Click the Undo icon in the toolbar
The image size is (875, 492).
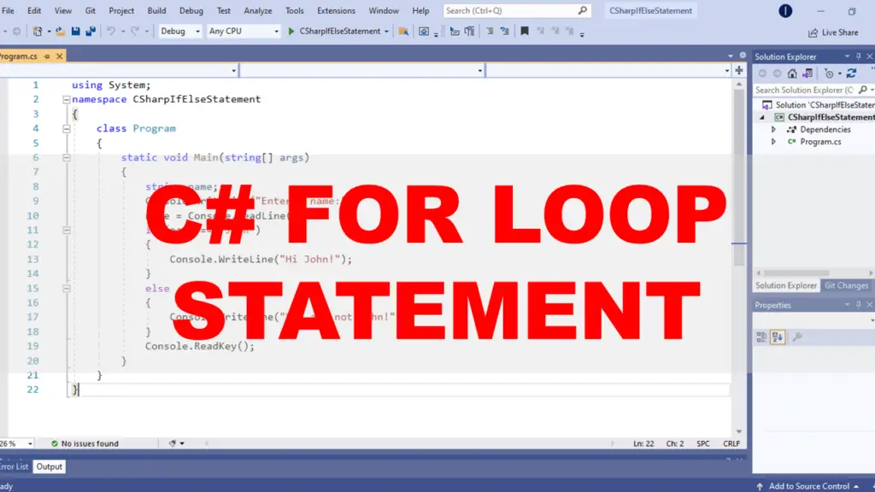coord(109,31)
